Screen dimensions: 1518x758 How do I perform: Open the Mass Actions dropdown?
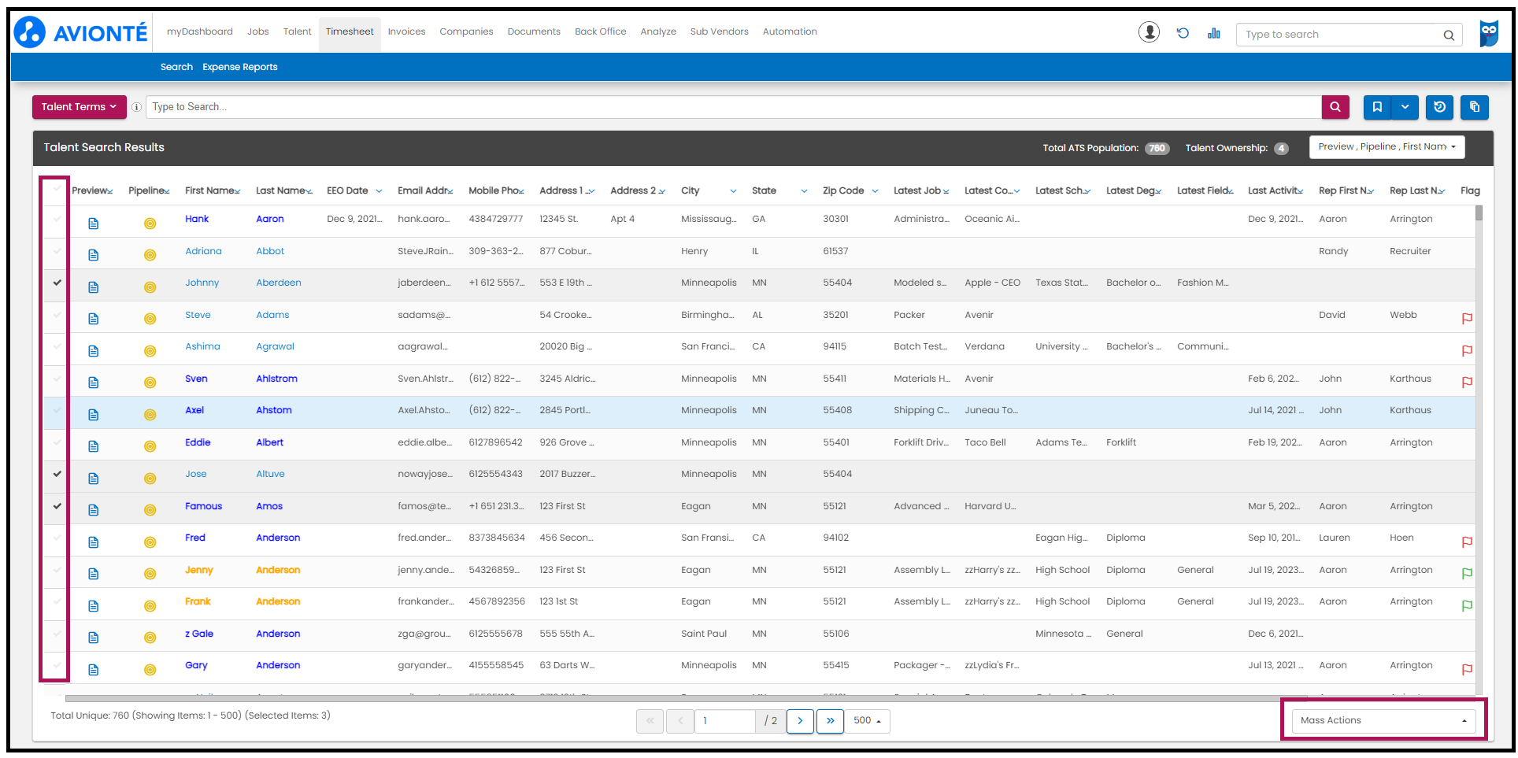click(x=1382, y=720)
